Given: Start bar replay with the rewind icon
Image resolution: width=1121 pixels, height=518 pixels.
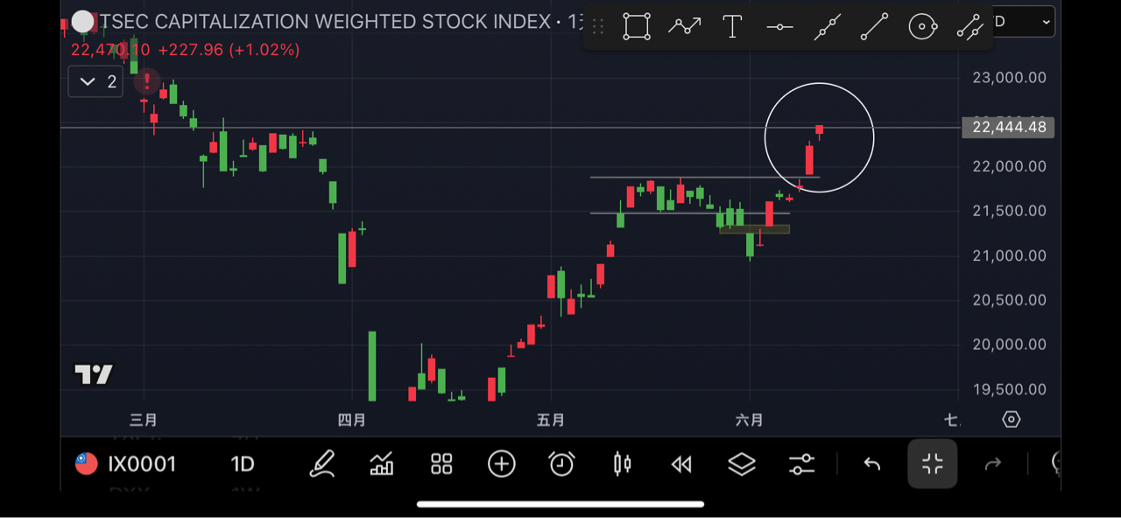Looking at the screenshot, I should point(681,465).
